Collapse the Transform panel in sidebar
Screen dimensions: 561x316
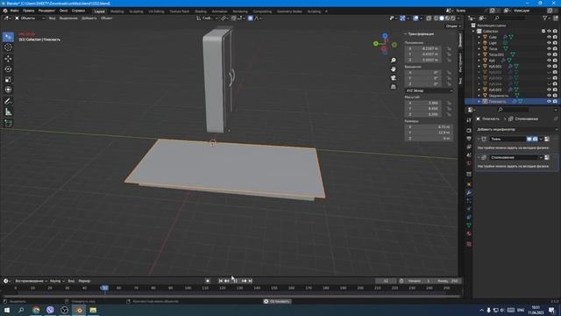[406, 33]
